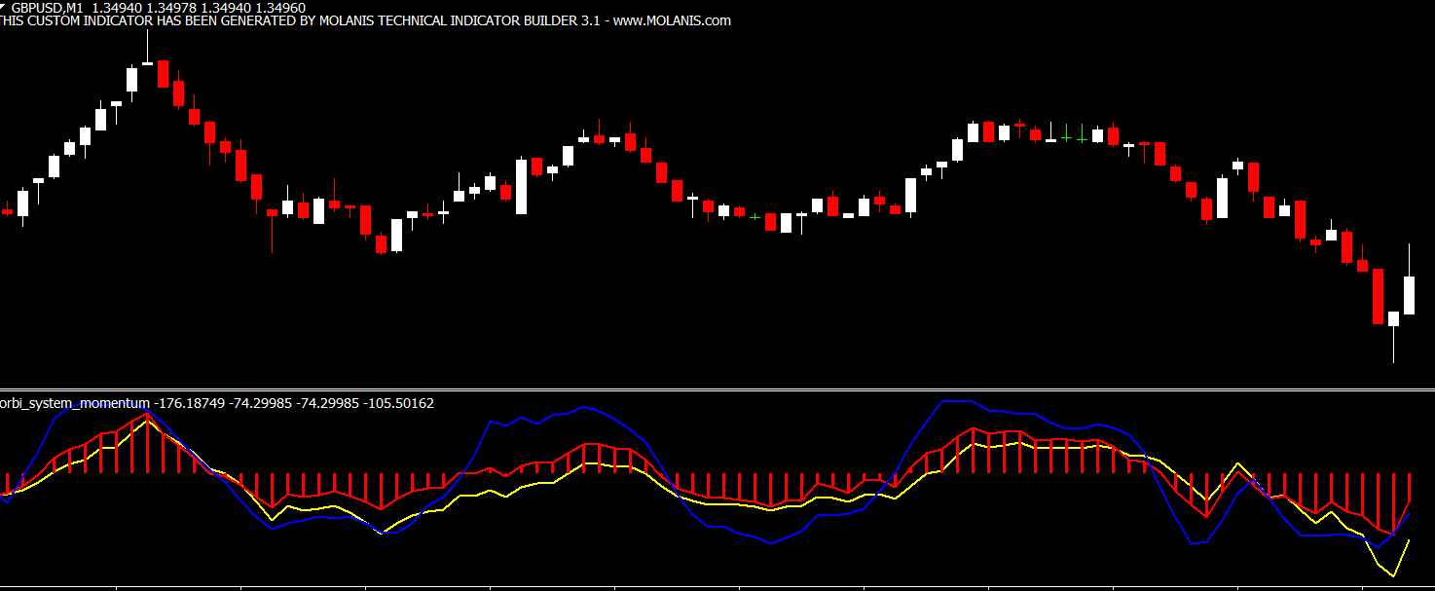Click the 1.34978 high price value
The width and height of the screenshot is (1435, 591).
click(x=171, y=8)
